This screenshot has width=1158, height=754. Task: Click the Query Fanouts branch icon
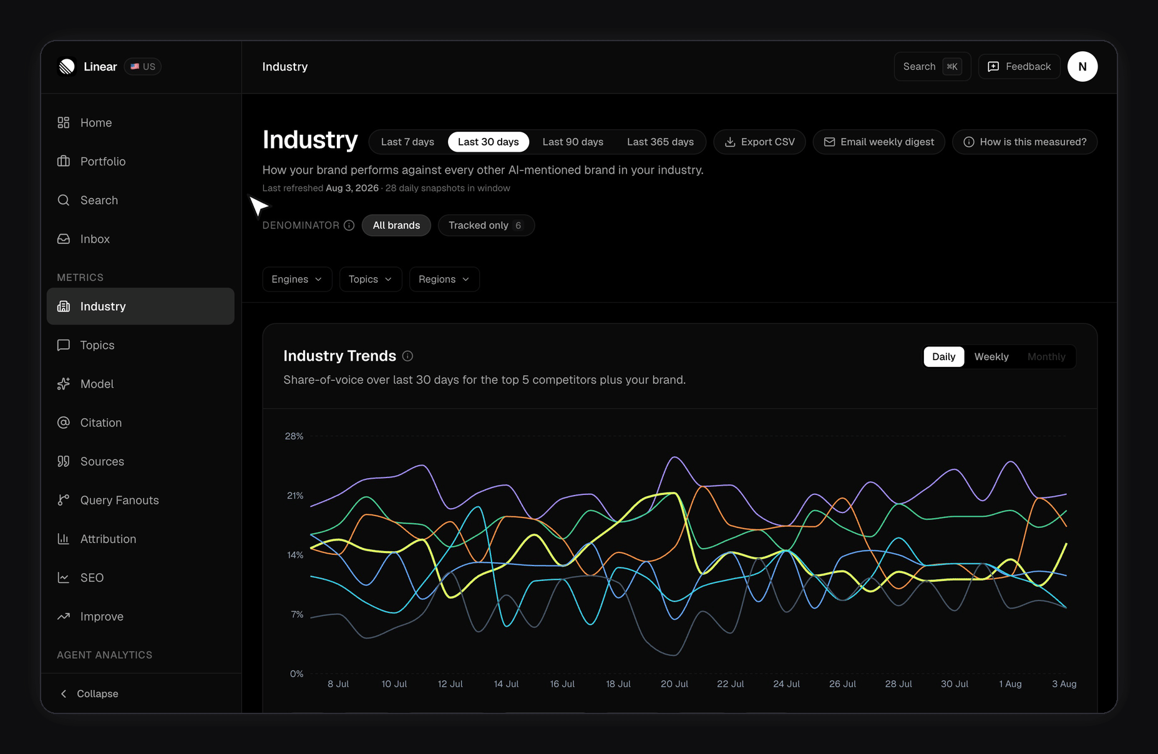64,500
